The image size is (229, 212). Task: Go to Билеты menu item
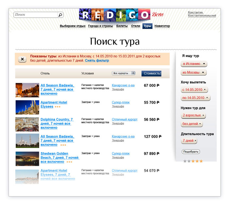click(x=122, y=26)
